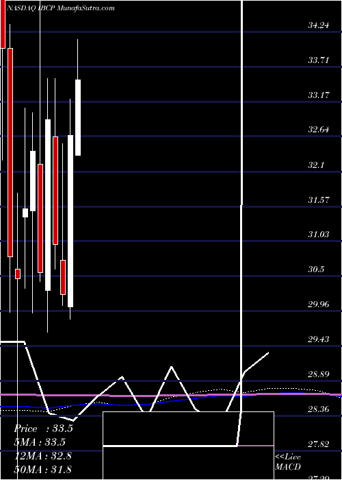
Task: Click the 28.89 price axis label
Action: point(318,374)
